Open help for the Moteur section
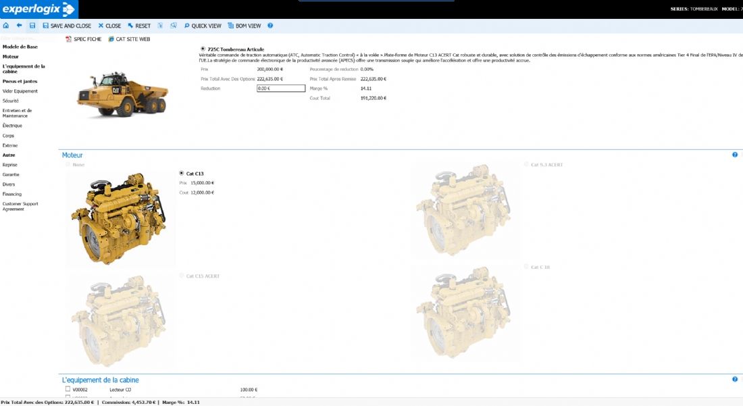 735,155
